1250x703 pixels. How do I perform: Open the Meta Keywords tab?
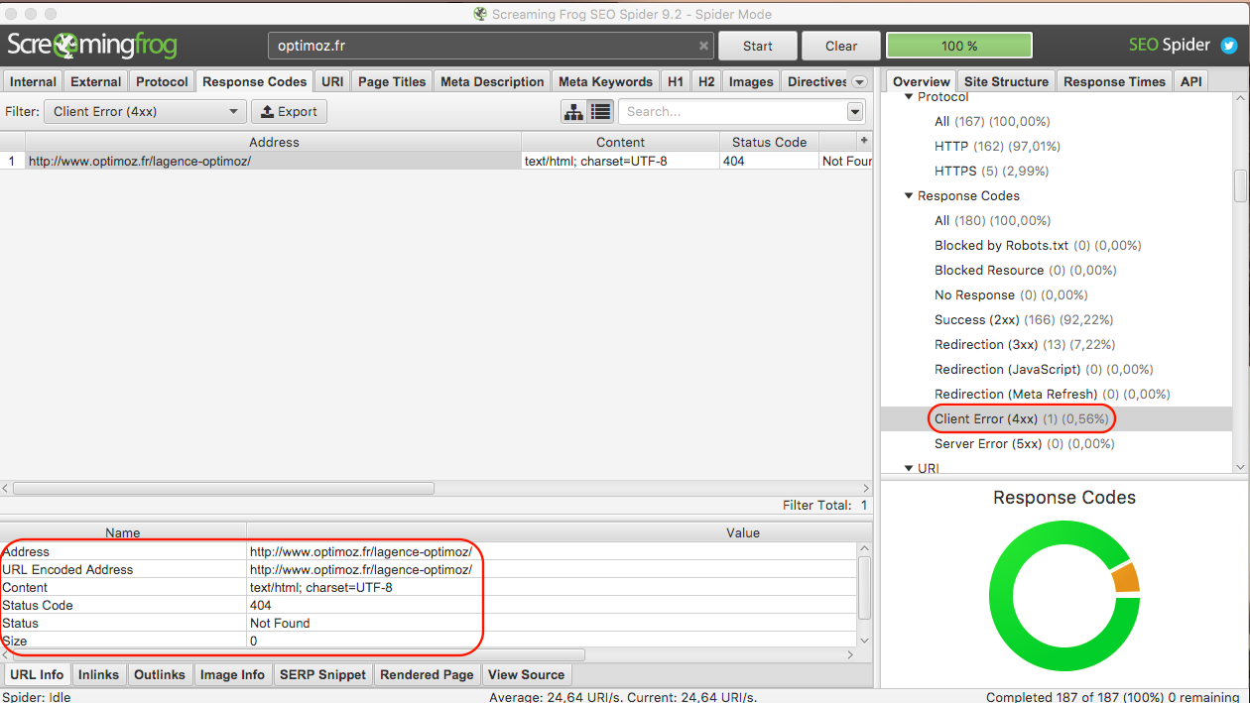pyautogui.click(x=605, y=82)
